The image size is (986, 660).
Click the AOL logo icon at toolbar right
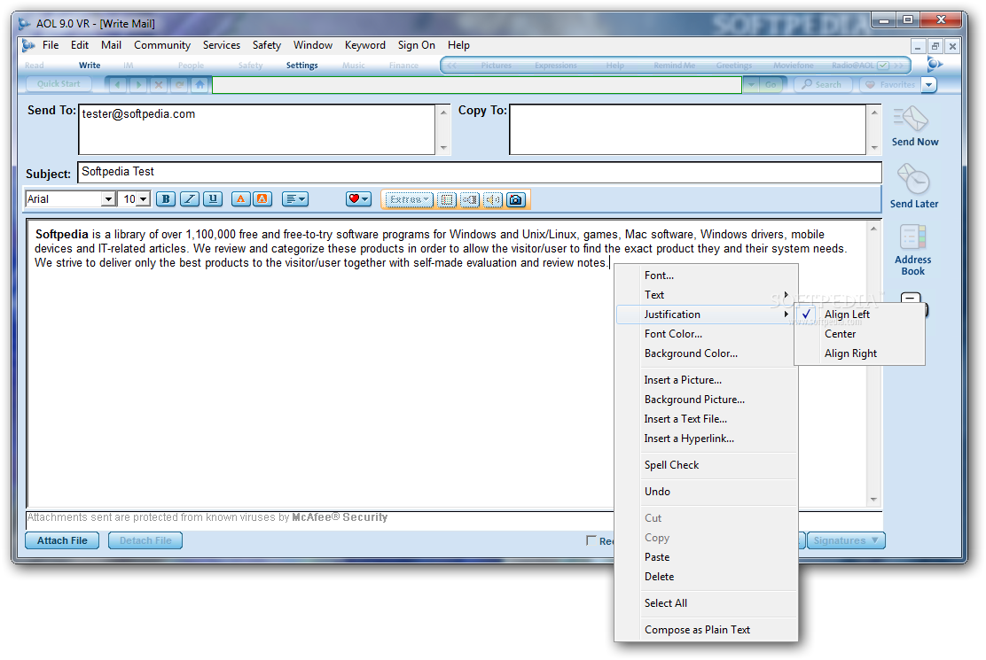(935, 64)
